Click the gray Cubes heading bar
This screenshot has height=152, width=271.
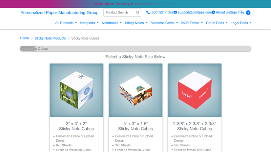(x=135, y=49)
